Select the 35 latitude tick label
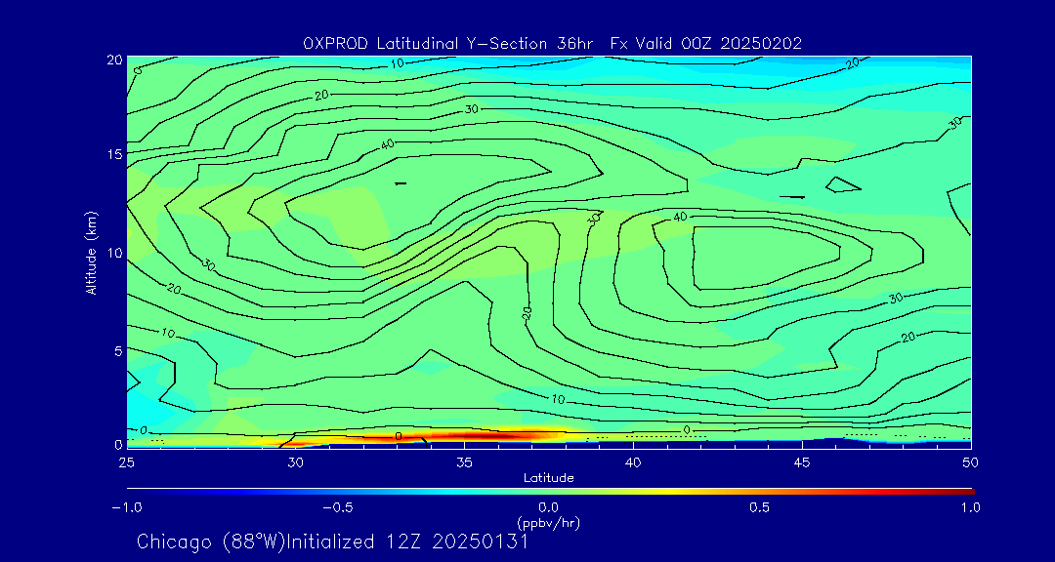1055x562 pixels. click(x=465, y=462)
